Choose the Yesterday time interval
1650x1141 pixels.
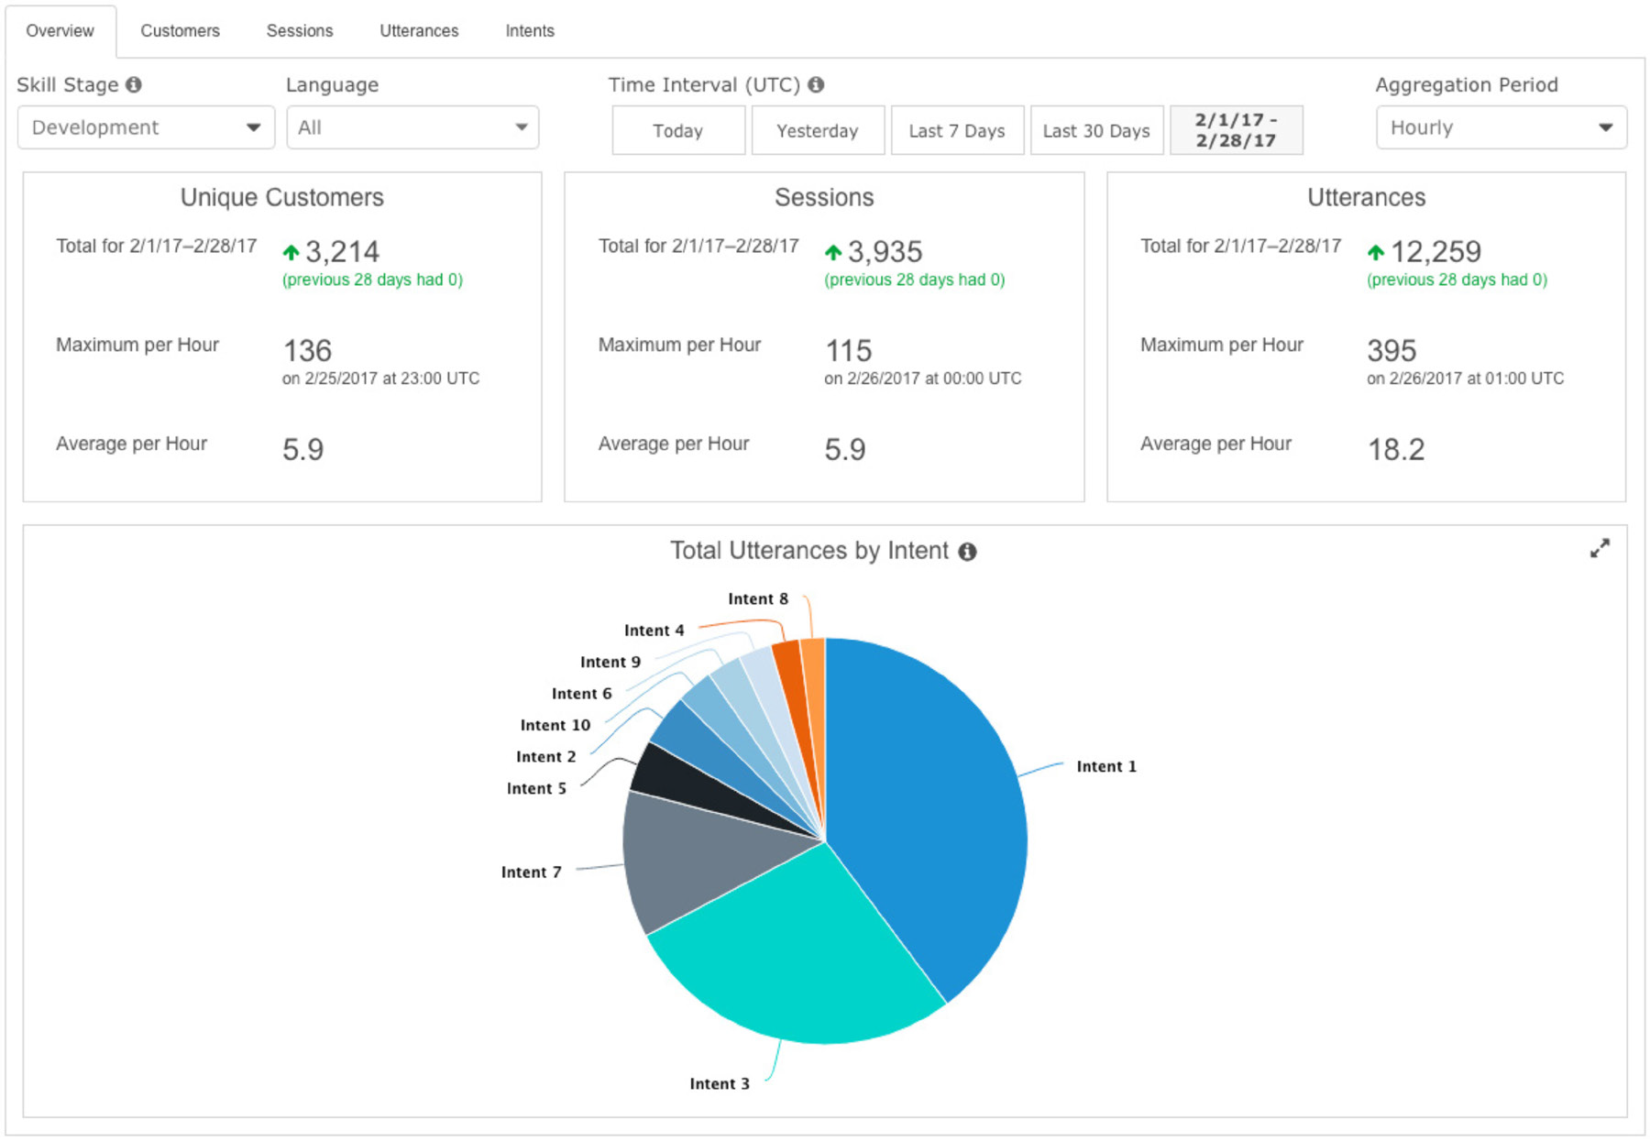[x=818, y=131]
